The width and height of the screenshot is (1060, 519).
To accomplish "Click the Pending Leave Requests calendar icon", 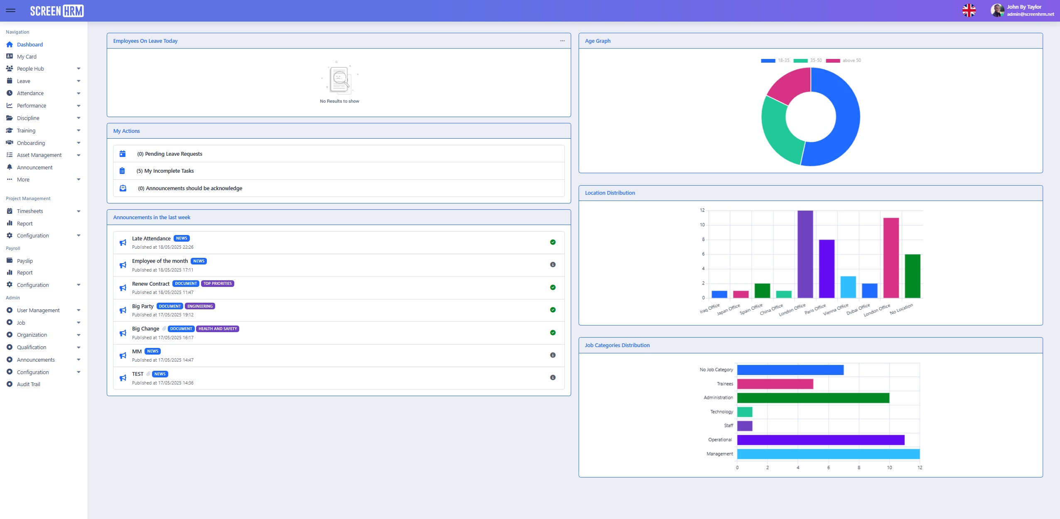I will [x=123, y=154].
